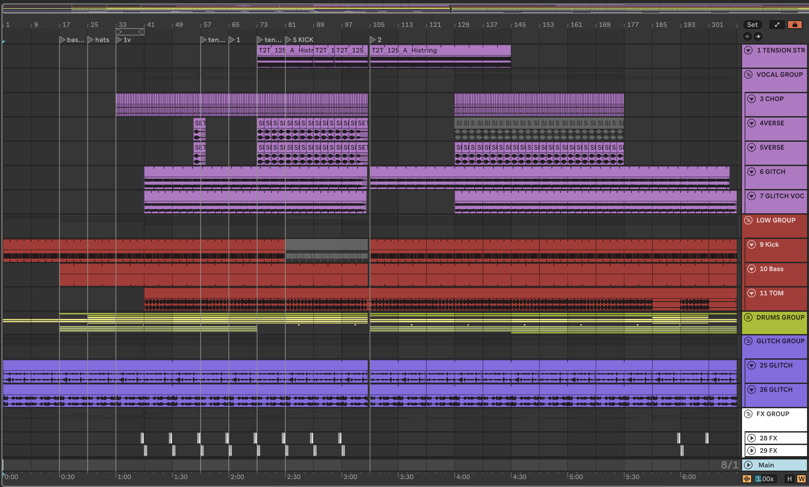Adjust the 1.00x zoom scale field
The image size is (809, 487).
765,479
